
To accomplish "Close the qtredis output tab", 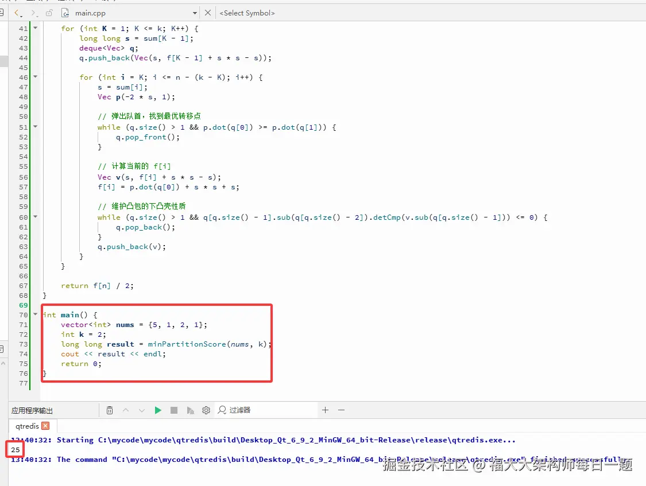I will point(46,426).
